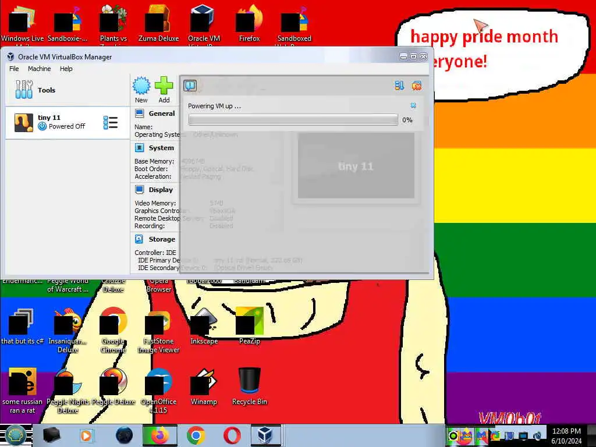
Task: Open the File menu
Action: pyautogui.click(x=14, y=69)
